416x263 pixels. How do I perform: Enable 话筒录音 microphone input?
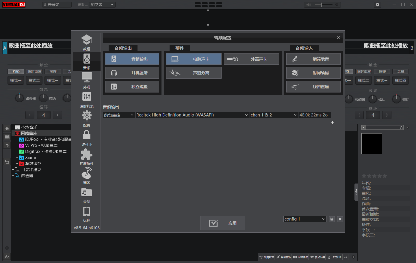tap(313, 59)
